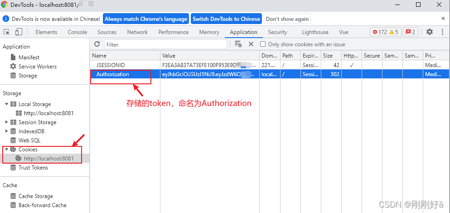This screenshot has width=450, height=213.
Task: Refresh the cookies table
Action: coord(97,44)
